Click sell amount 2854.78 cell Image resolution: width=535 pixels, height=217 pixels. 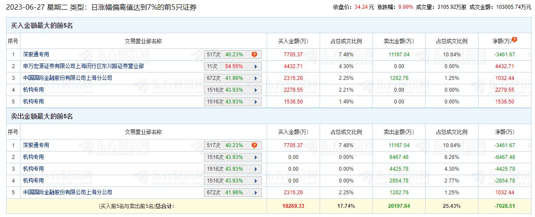[398, 181]
